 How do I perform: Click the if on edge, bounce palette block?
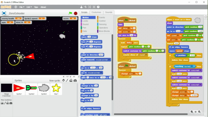[x=91, y=109]
